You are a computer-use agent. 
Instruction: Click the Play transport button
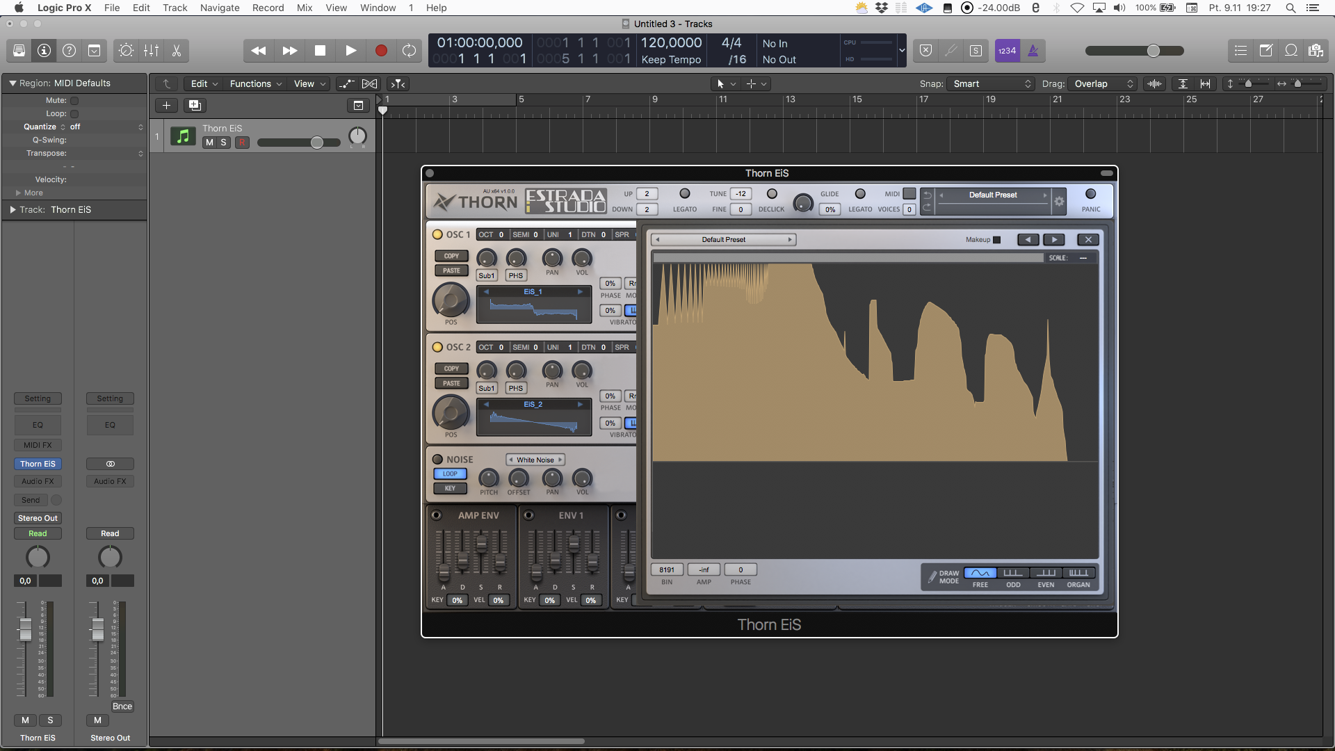tap(351, 51)
